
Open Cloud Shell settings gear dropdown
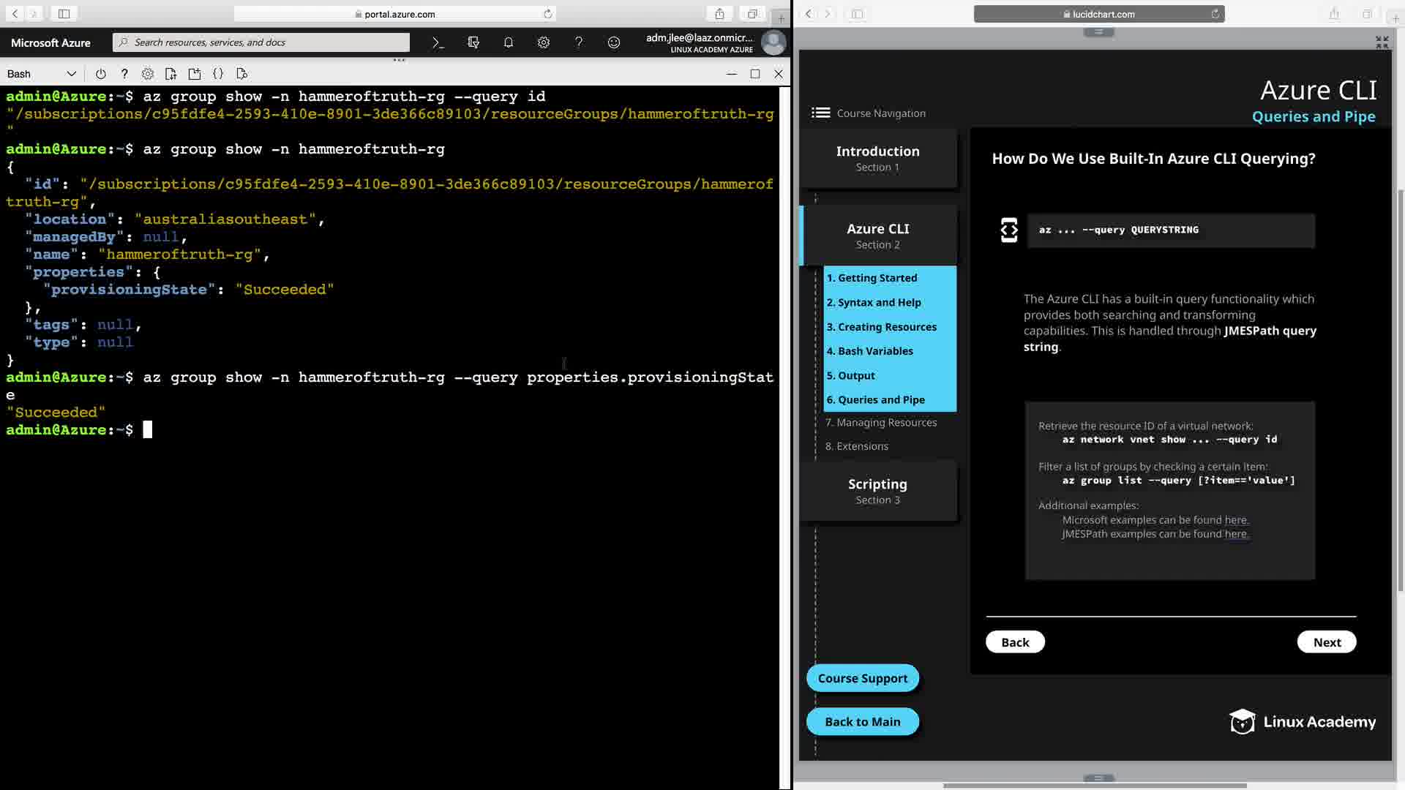tap(148, 74)
